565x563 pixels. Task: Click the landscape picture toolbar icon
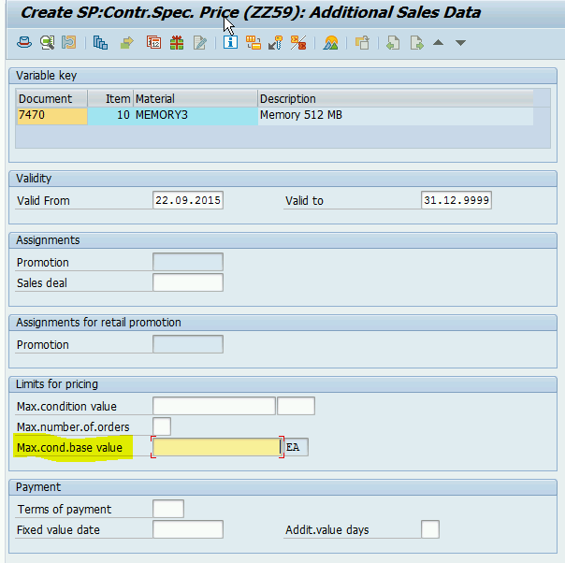tap(330, 43)
